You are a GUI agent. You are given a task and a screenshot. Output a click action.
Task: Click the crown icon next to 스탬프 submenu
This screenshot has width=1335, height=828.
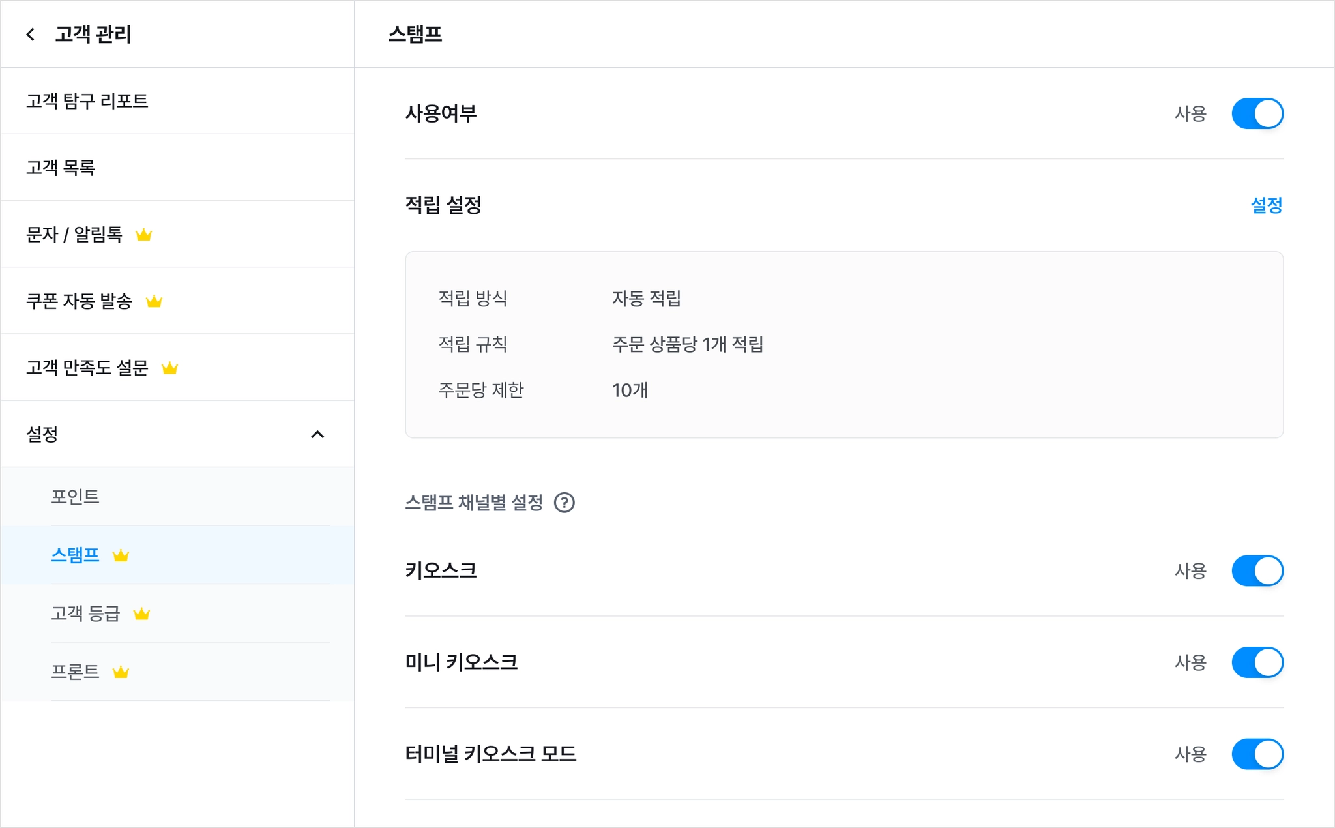121,555
